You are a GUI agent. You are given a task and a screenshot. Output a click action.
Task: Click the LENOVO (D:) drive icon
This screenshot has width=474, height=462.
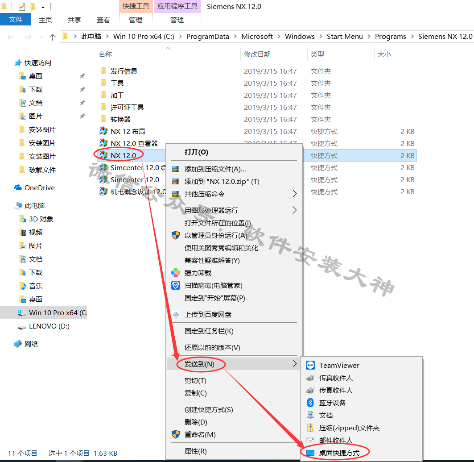point(22,327)
